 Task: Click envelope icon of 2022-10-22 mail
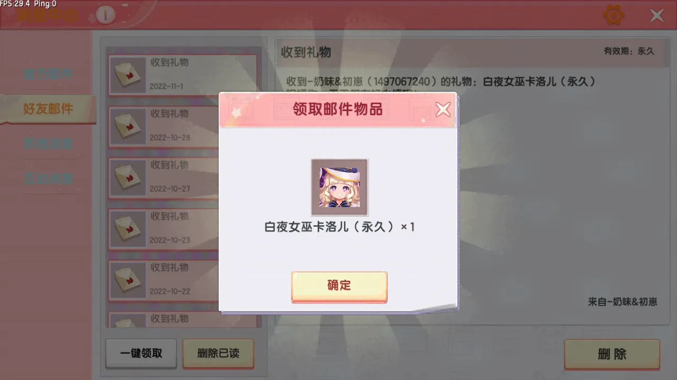[127, 281]
